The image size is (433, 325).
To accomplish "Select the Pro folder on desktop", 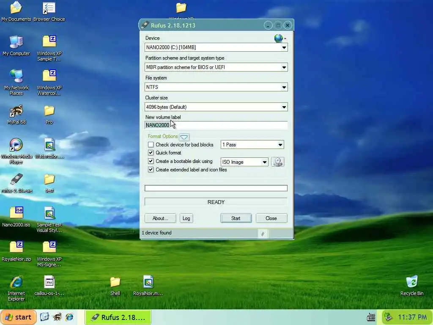I will (49, 115).
